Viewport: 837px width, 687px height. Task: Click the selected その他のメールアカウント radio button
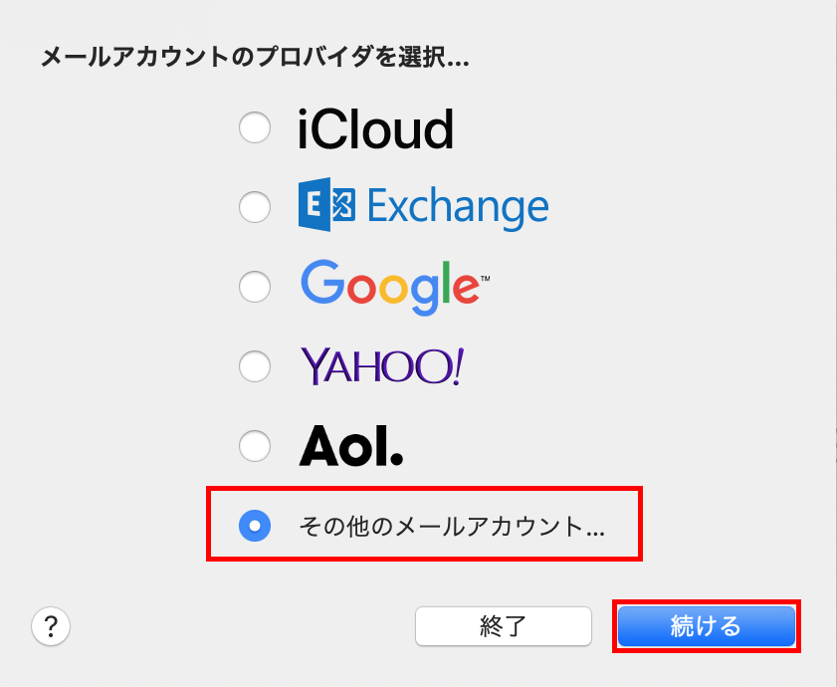255,525
